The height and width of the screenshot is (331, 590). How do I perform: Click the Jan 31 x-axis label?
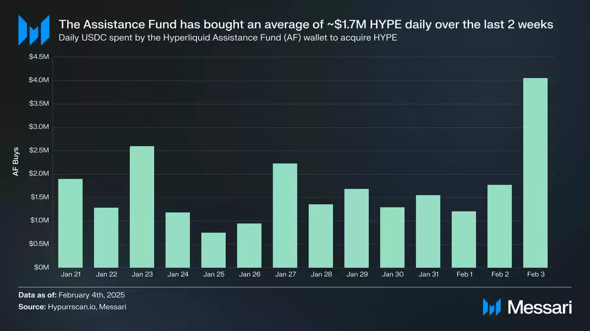[x=428, y=275]
